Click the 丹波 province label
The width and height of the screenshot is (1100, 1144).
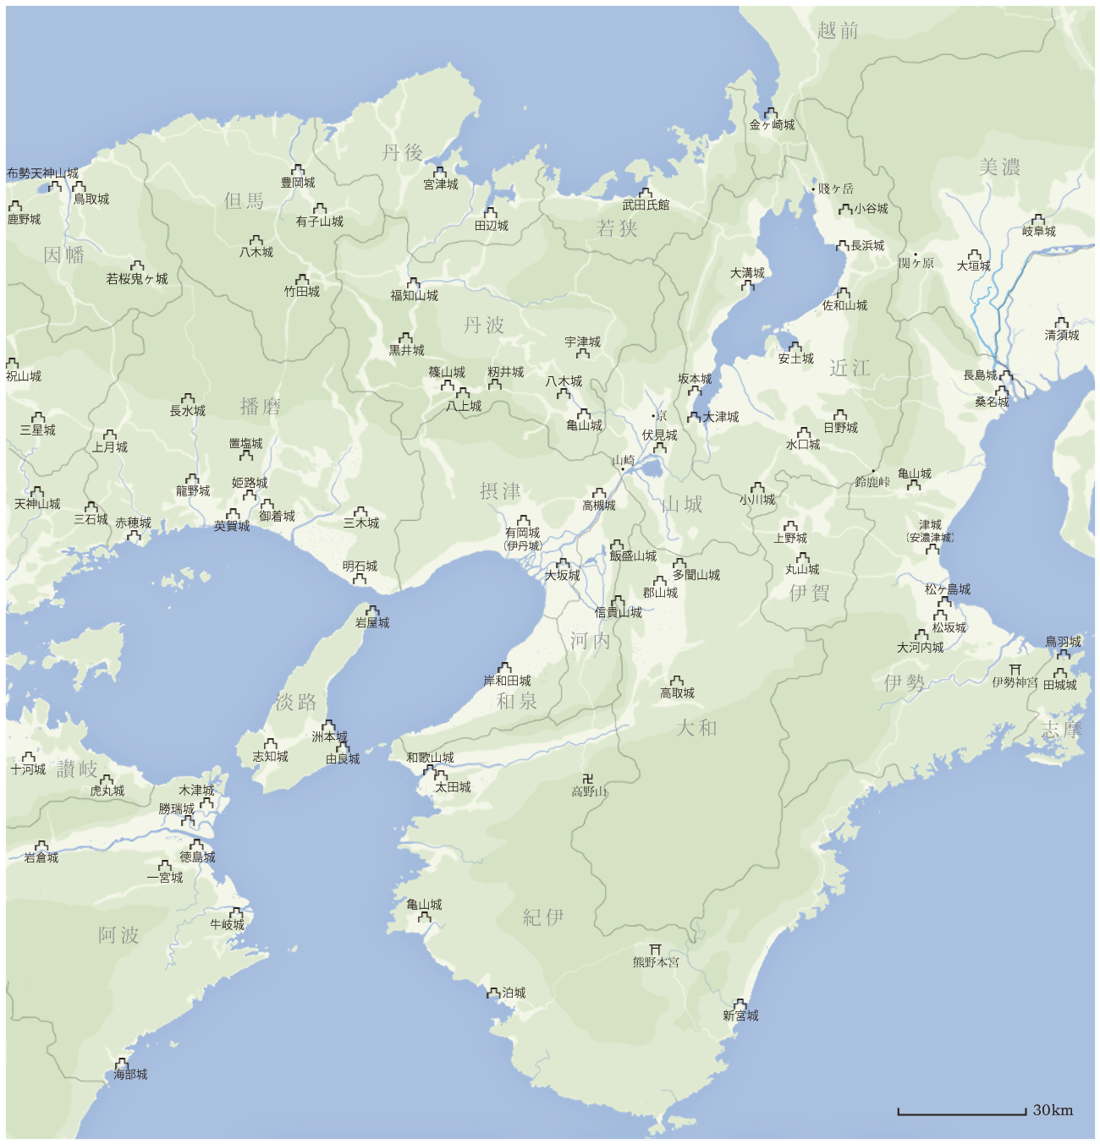pyautogui.click(x=484, y=326)
